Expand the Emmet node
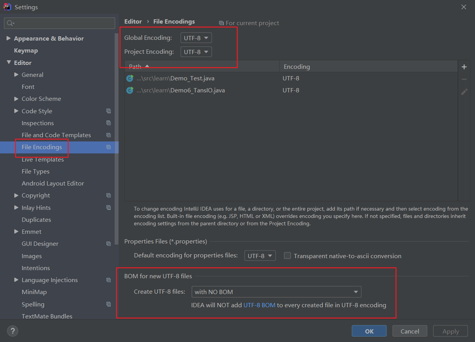This screenshot has height=342, width=475. [x=16, y=232]
